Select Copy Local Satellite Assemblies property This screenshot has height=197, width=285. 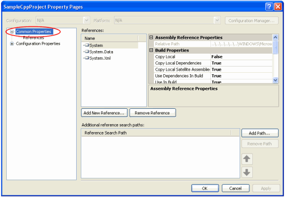pyautogui.click(x=182, y=70)
